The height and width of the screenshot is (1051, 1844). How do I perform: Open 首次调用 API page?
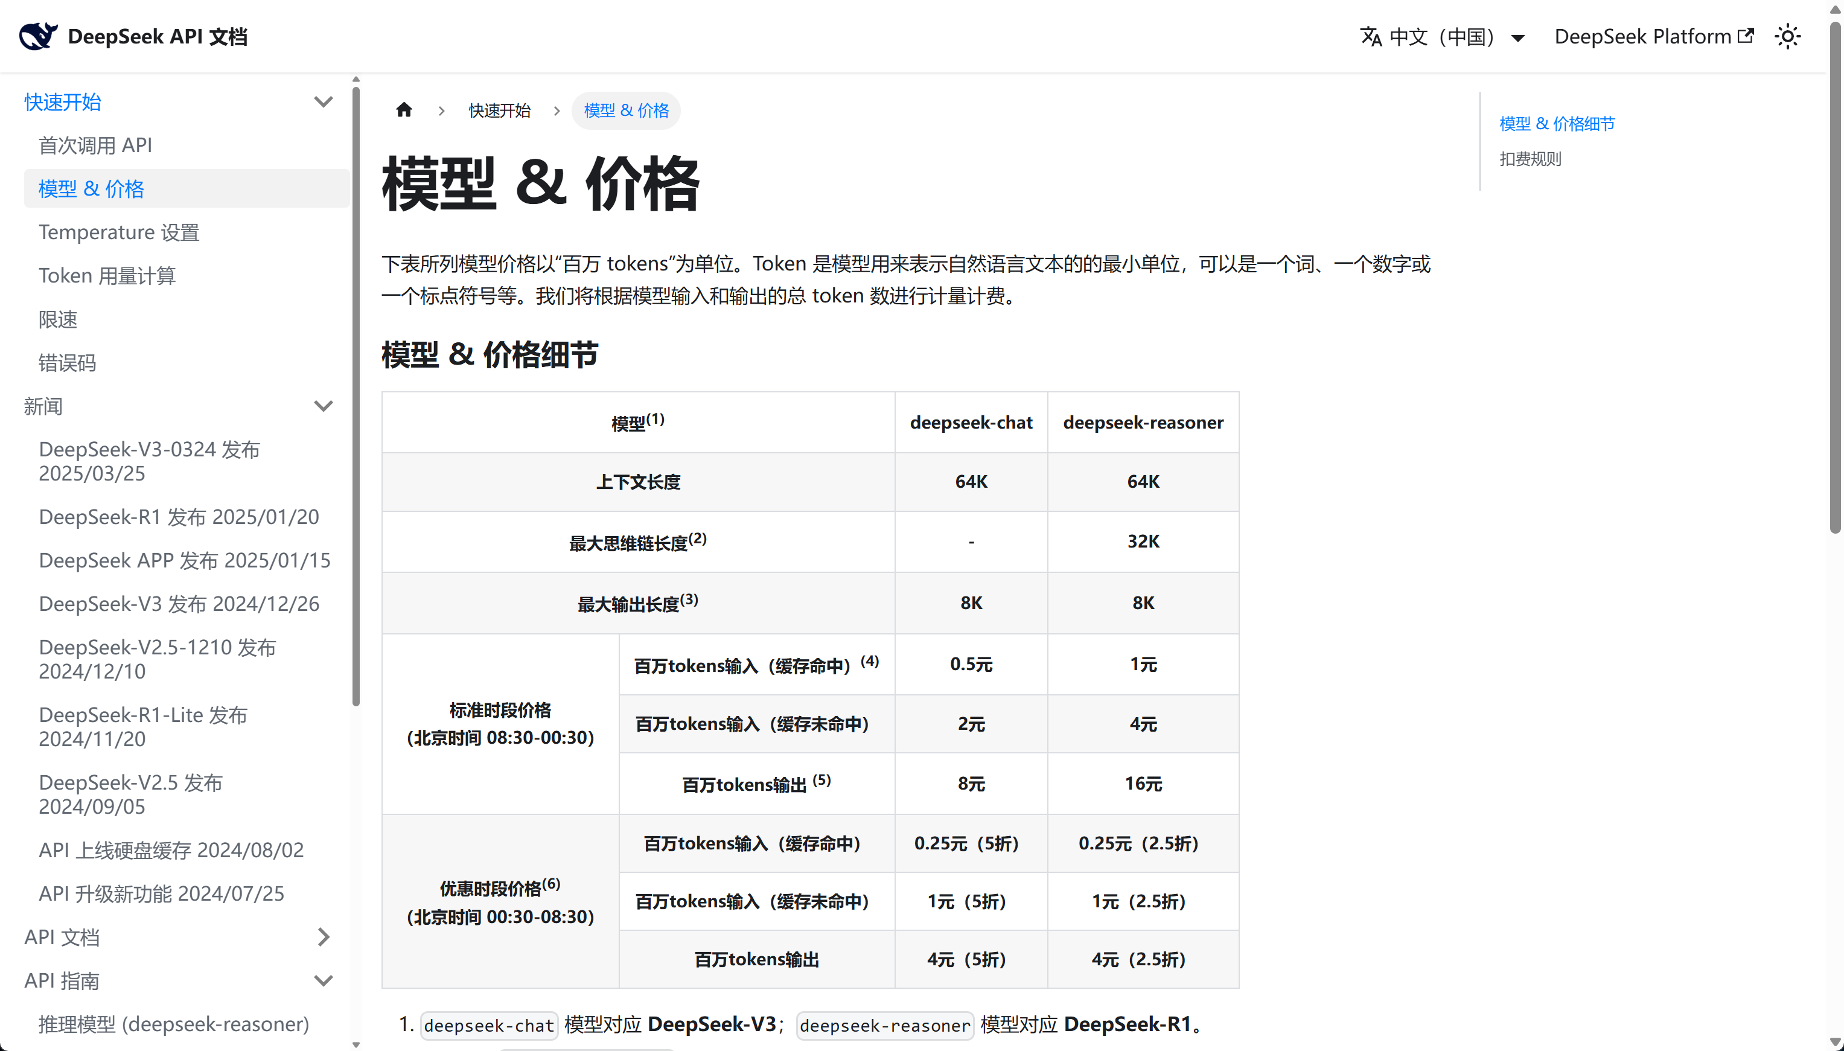[x=95, y=145]
